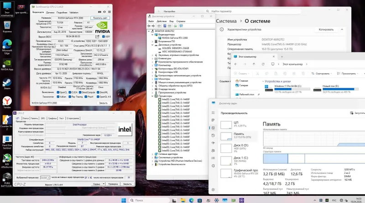Click Просмотреть button in Explorer toolbar
Screen dimensions: 365x203
(348, 73)
